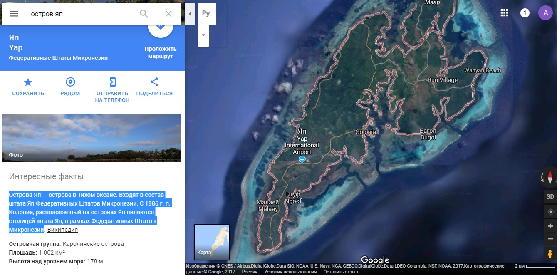Click the show my location icon
This screenshot has height=275, width=557.
click(x=550, y=212)
